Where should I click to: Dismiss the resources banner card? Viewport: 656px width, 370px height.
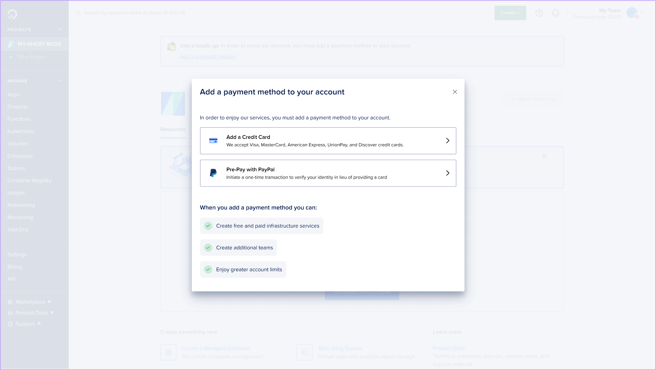coord(544,156)
